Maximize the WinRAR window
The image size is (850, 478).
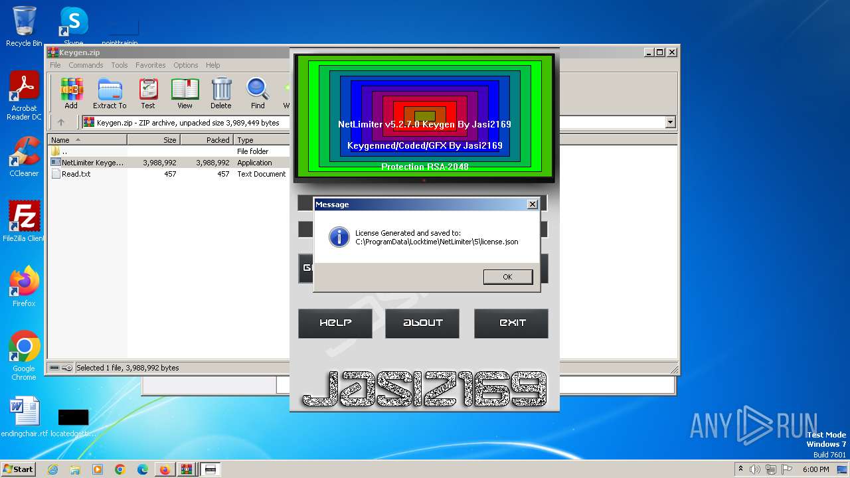tap(659, 52)
